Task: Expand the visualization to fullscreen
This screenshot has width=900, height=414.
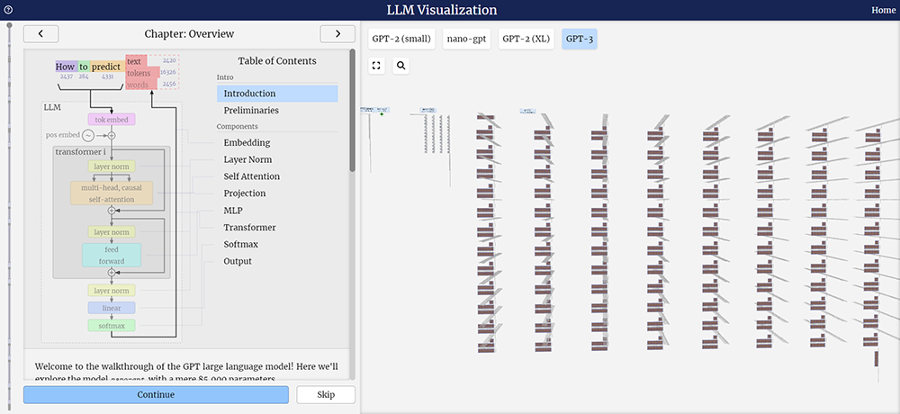Action: (x=376, y=66)
